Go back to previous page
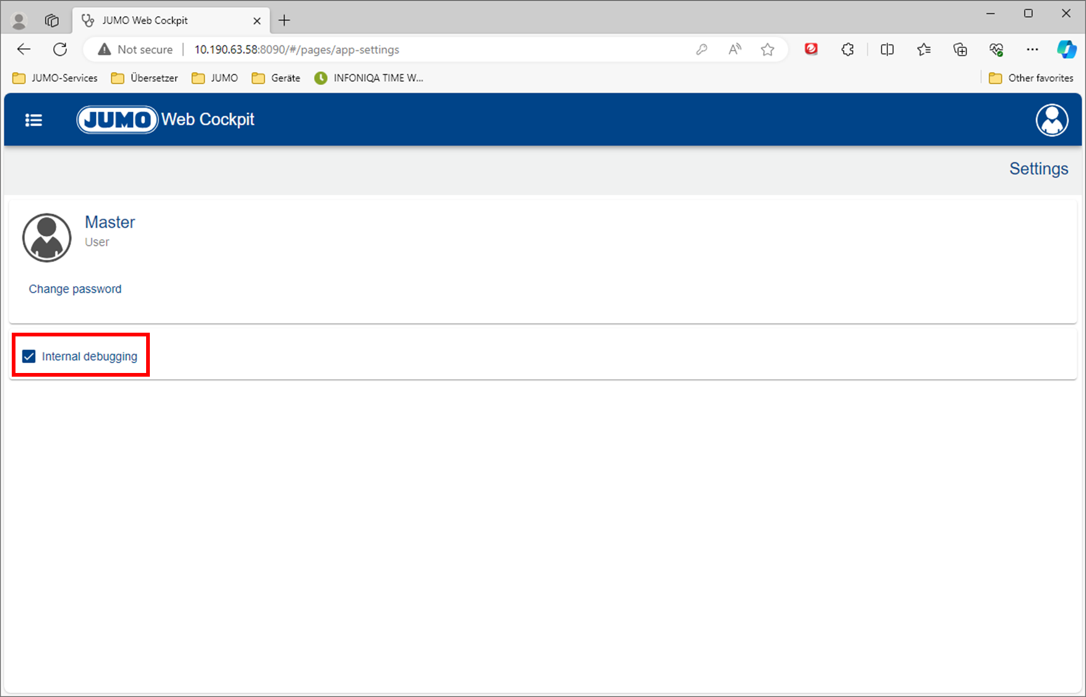Screen dimensions: 1086x697 coord(24,50)
